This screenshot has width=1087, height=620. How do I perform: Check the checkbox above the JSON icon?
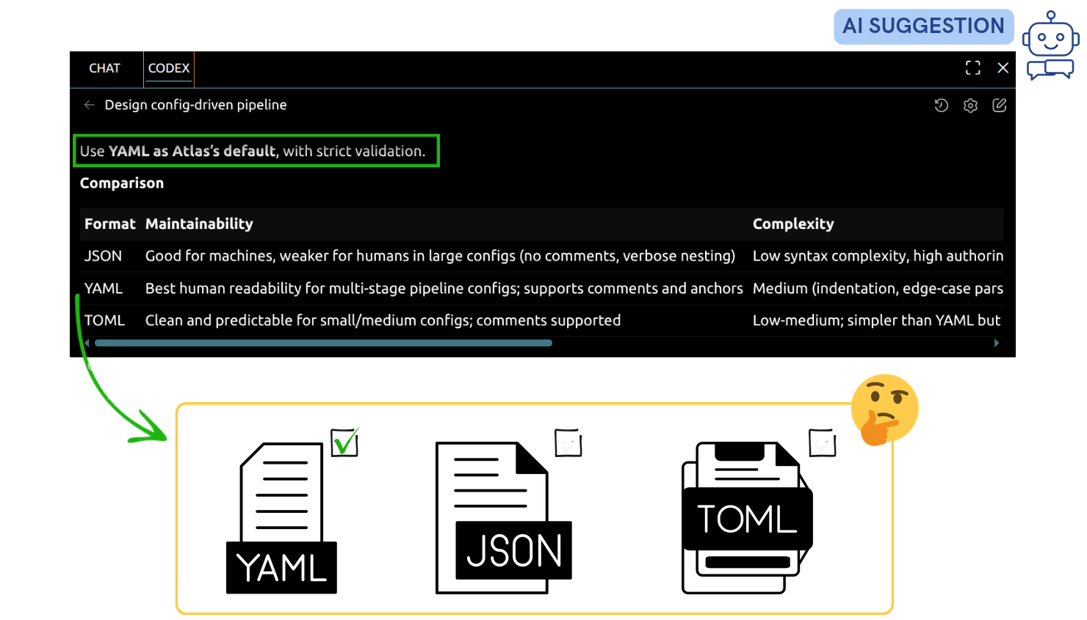pyautogui.click(x=568, y=443)
